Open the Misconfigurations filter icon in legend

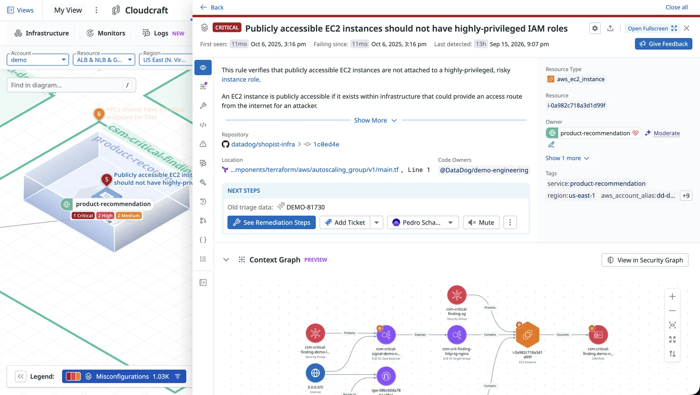[178, 376]
